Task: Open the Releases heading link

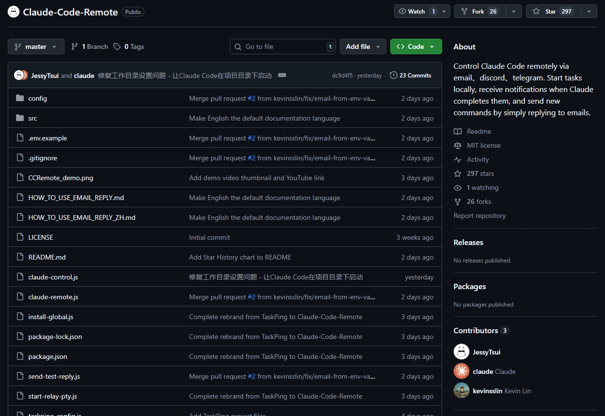Action: (x=468, y=242)
